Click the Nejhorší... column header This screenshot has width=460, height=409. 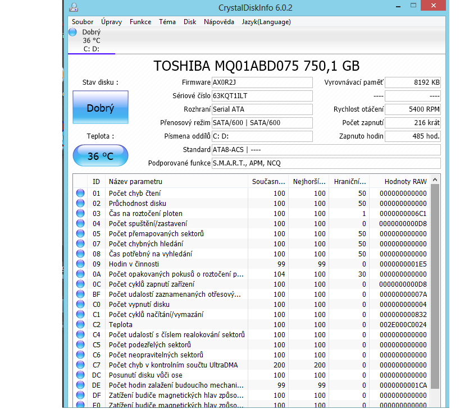point(309,182)
